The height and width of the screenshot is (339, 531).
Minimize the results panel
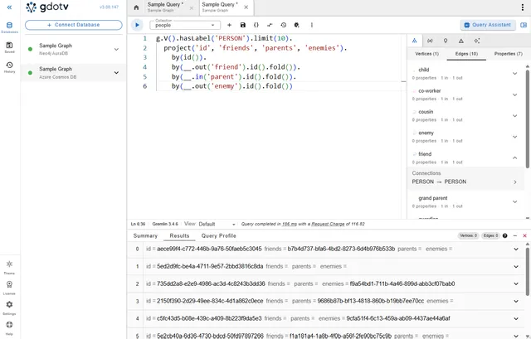pos(514,235)
